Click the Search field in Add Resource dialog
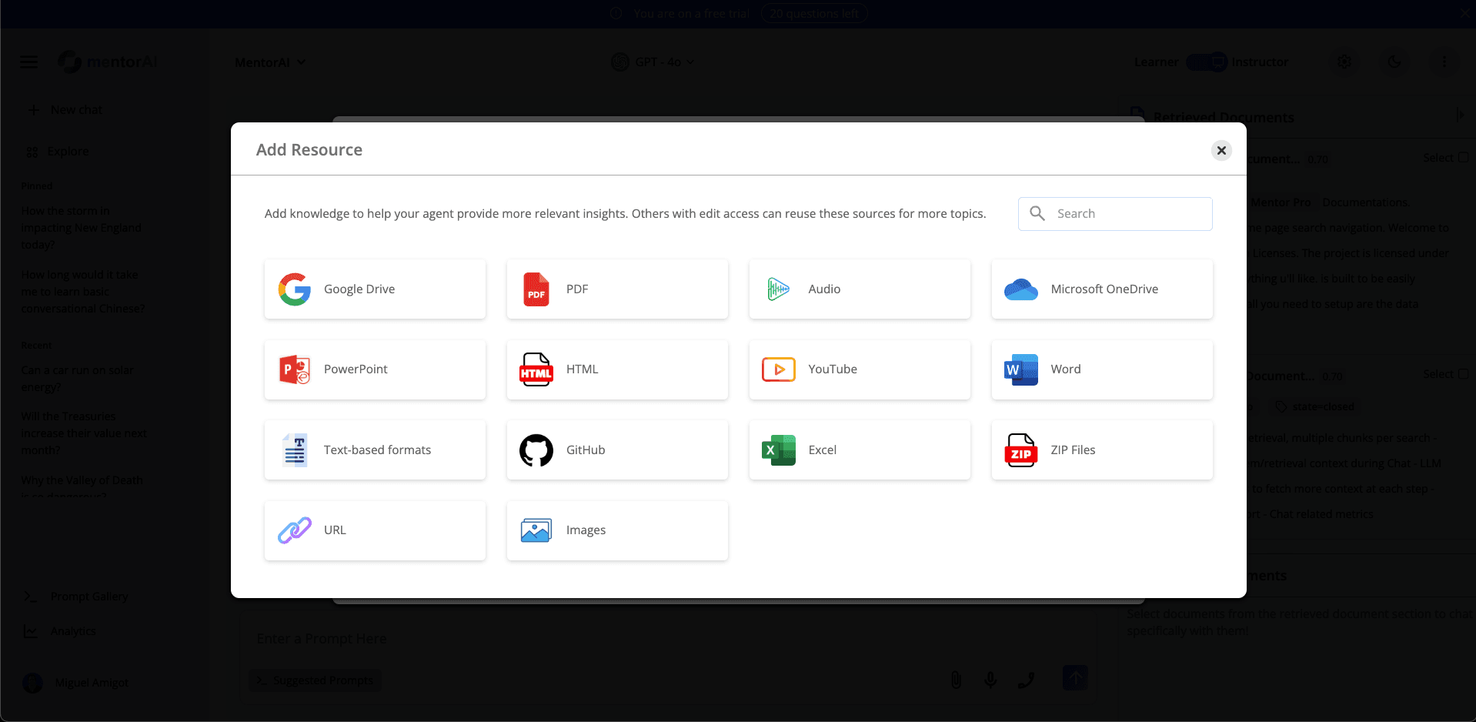 pos(1114,213)
